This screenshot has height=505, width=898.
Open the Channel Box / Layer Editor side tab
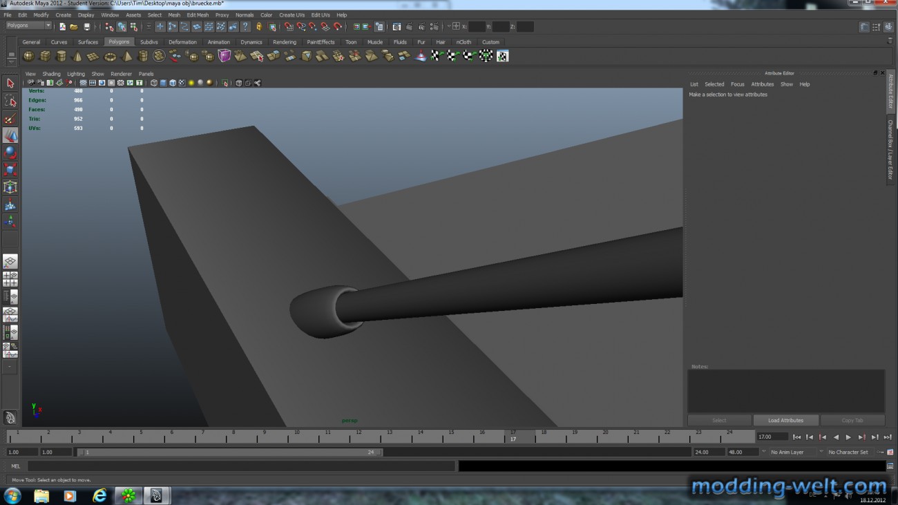(x=890, y=150)
